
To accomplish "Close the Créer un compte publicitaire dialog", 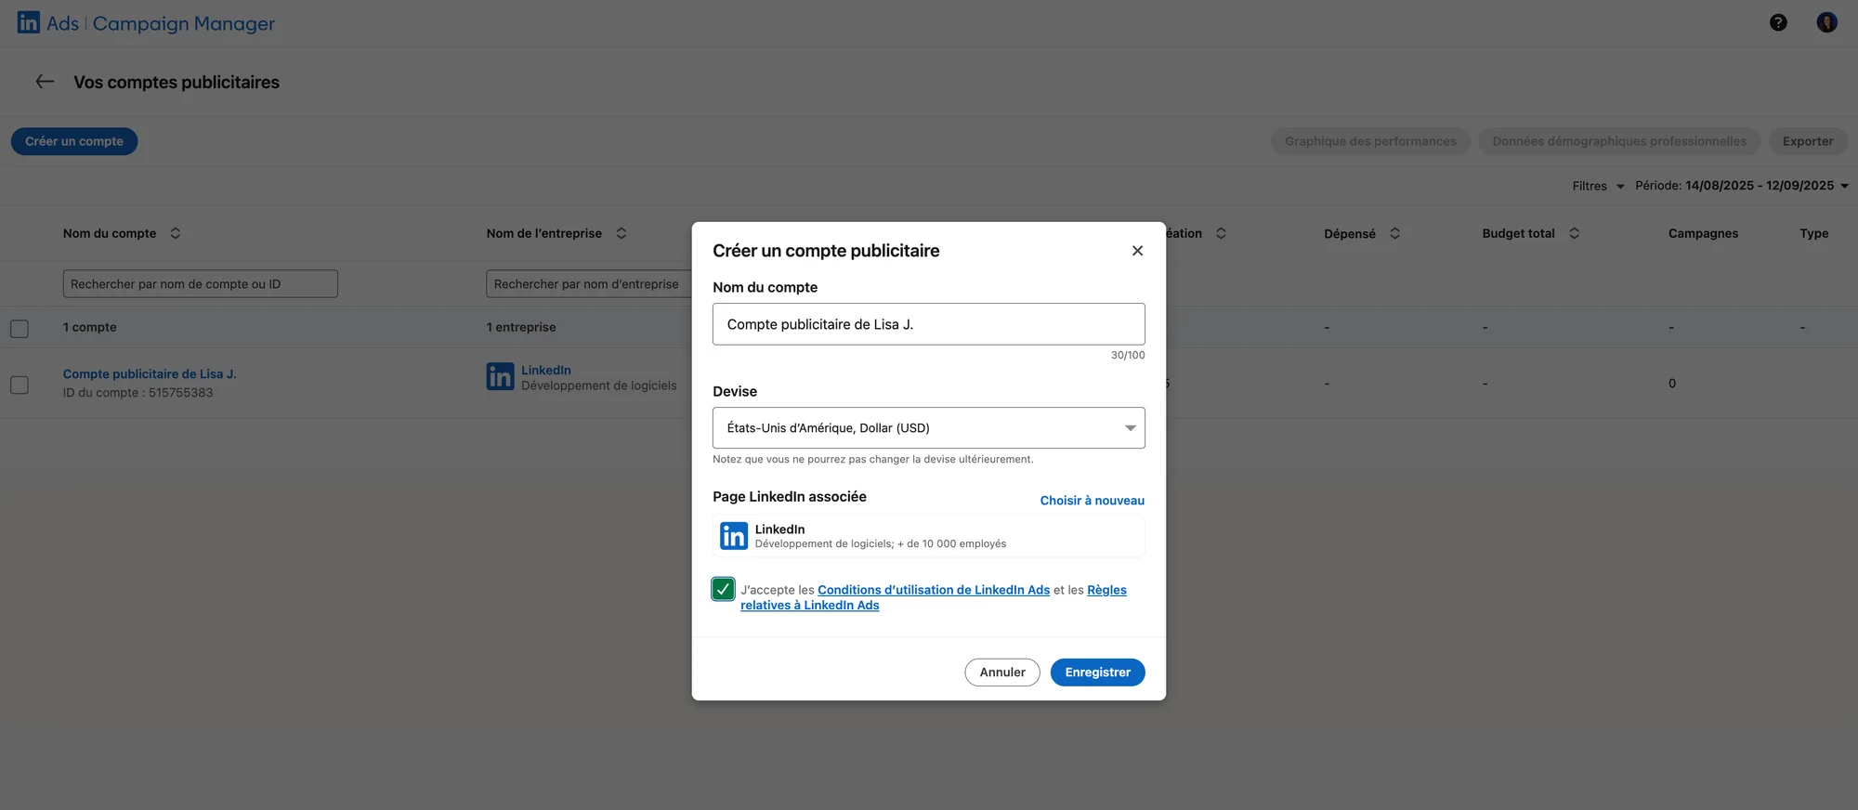I will pyautogui.click(x=1137, y=251).
